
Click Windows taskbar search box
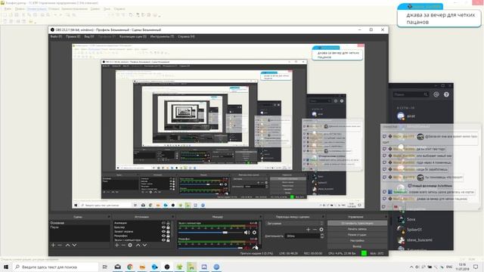55,267
